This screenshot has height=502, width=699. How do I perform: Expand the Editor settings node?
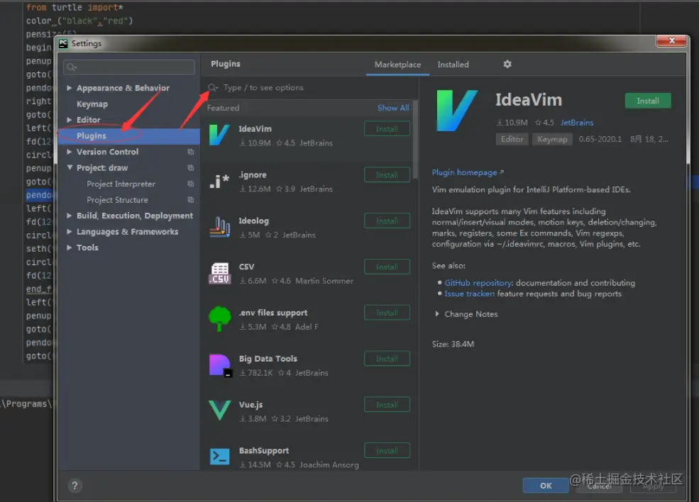(70, 120)
